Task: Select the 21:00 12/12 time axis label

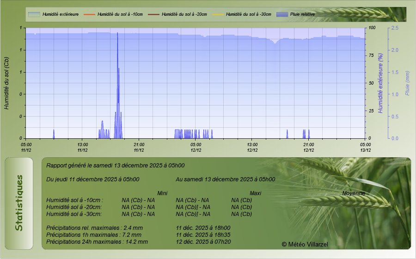Action: 309,147
